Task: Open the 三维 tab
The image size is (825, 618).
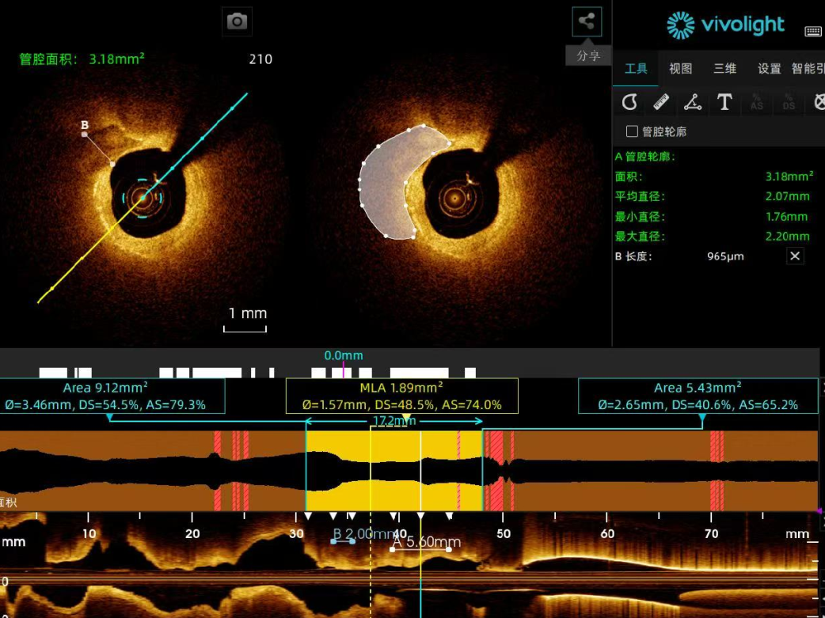Action: (x=724, y=68)
